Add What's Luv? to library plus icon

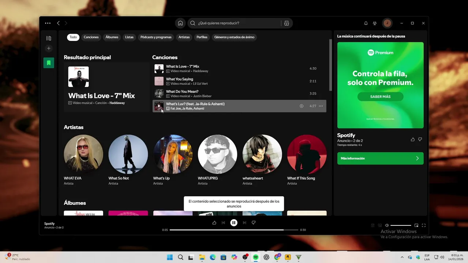[x=302, y=106]
